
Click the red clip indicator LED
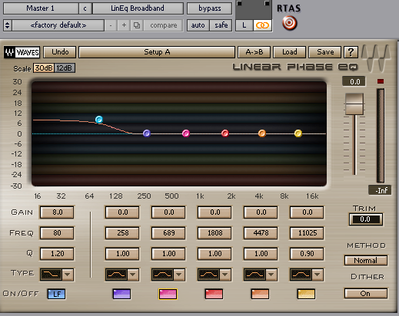(381, 81)
